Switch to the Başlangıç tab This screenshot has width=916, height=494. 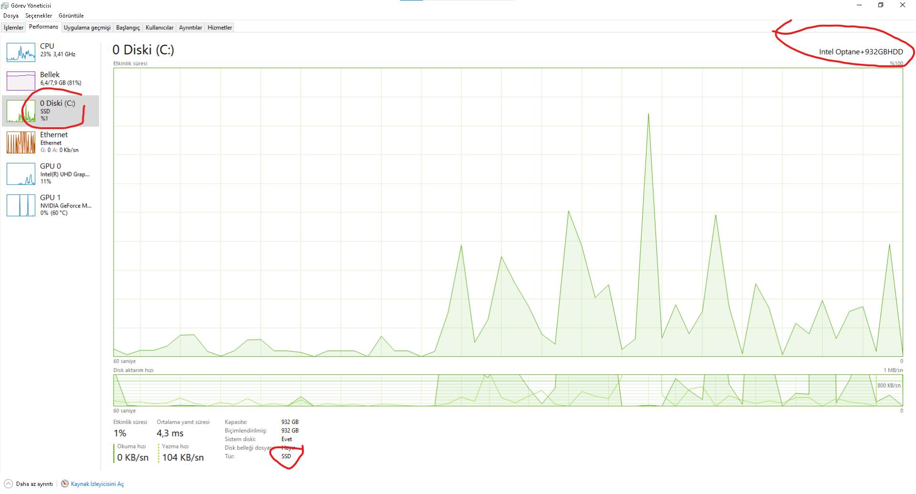coord(128,28)
